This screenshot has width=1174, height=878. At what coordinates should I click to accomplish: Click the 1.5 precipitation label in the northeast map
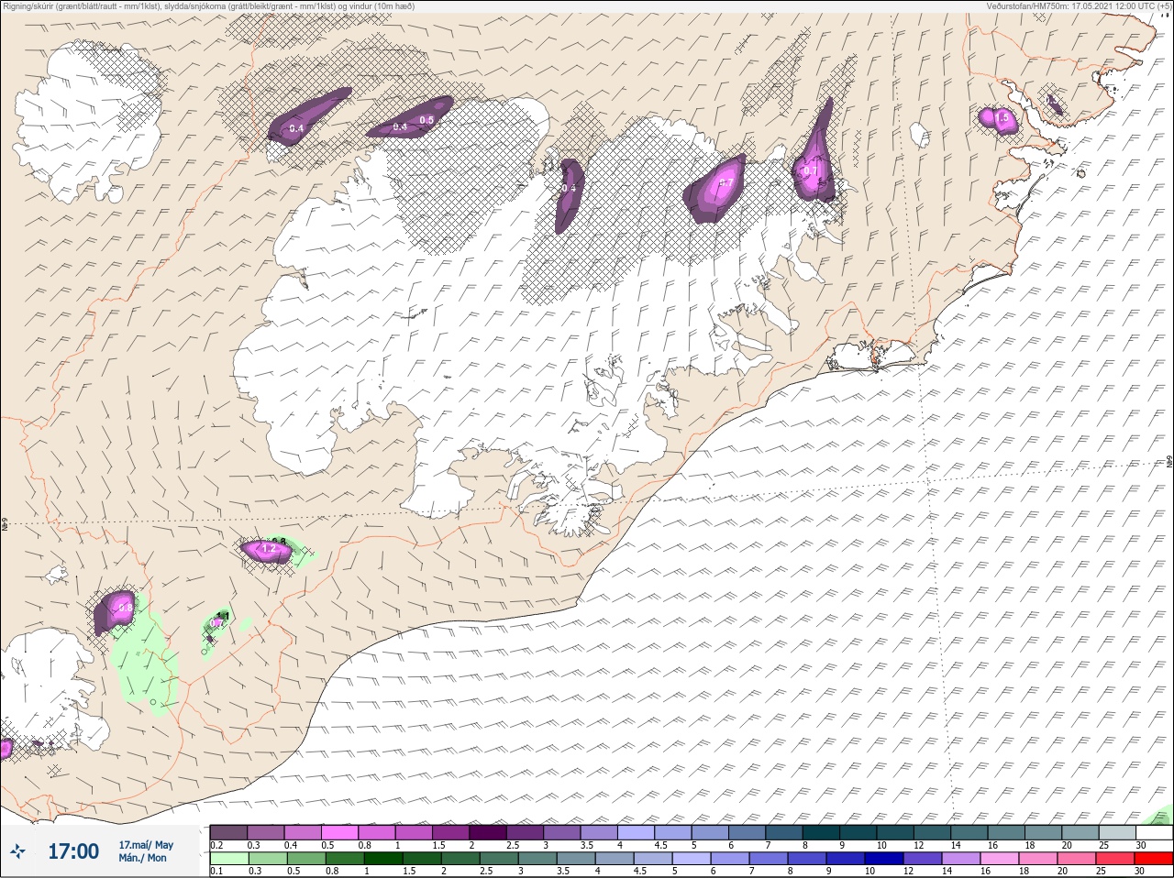point(1002,118)
